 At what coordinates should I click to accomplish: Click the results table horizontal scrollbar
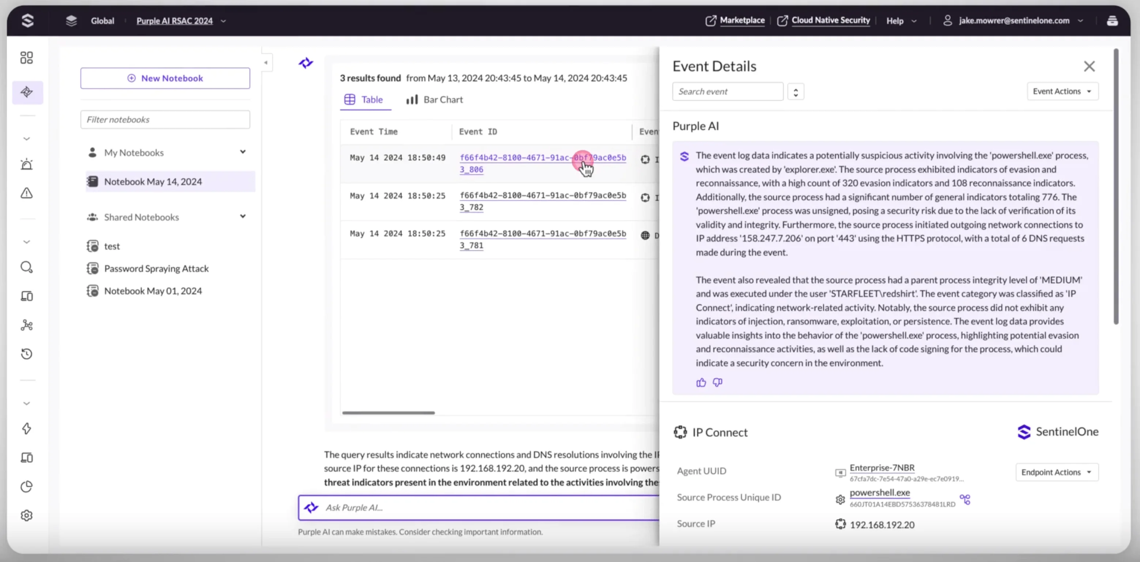point(388,413)
